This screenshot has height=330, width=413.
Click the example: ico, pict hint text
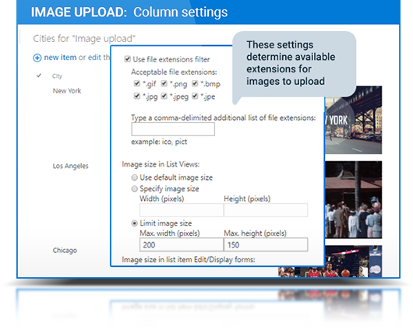tap(159, 142)
